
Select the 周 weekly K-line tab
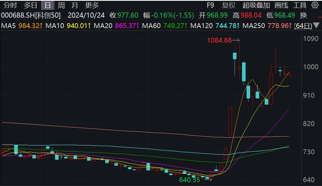click(61, 5)
